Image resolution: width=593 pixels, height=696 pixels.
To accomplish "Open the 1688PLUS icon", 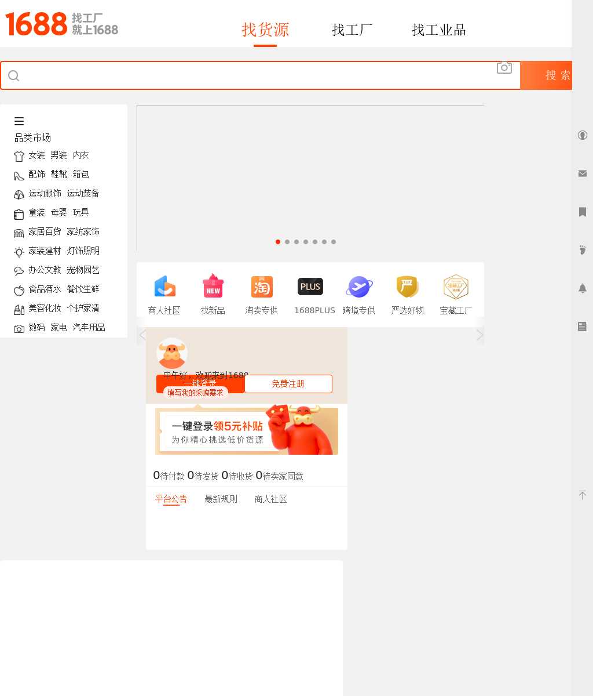I will (310, 287).
